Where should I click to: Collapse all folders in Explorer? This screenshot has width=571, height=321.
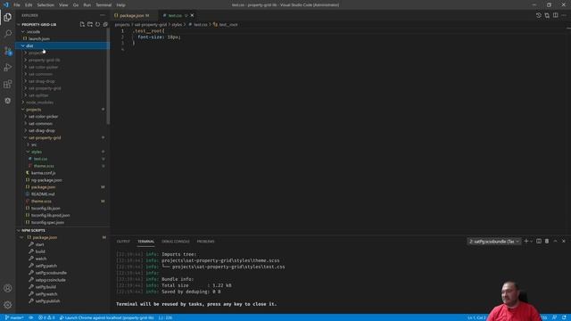pos(105,24)
